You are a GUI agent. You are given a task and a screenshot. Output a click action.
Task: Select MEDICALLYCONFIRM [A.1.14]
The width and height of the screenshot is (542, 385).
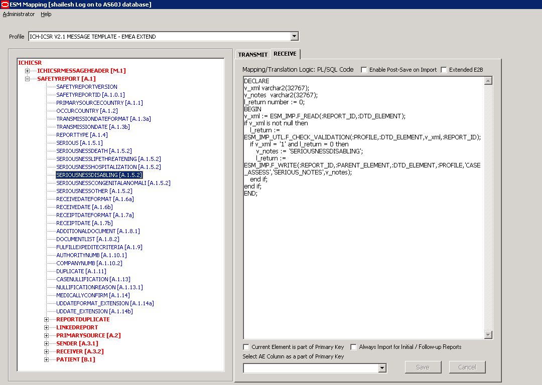(x=93, y=295)
